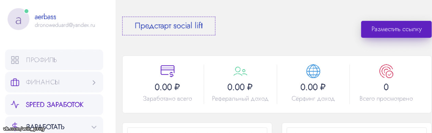The height and width of the screenshot is (133, 432).
Task: Click the Заработано всего amount value
Action: click(x=167, y=87)
